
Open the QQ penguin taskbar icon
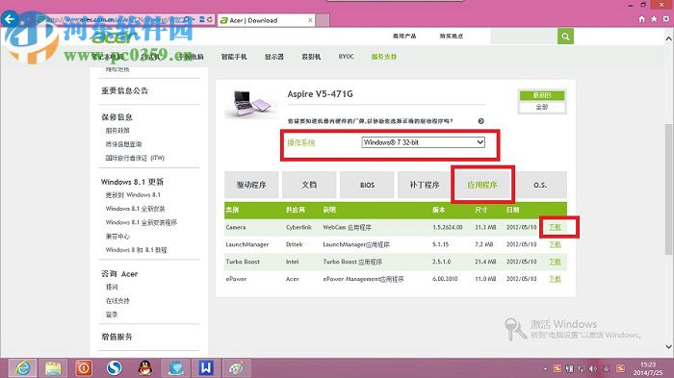pos(145,368)
